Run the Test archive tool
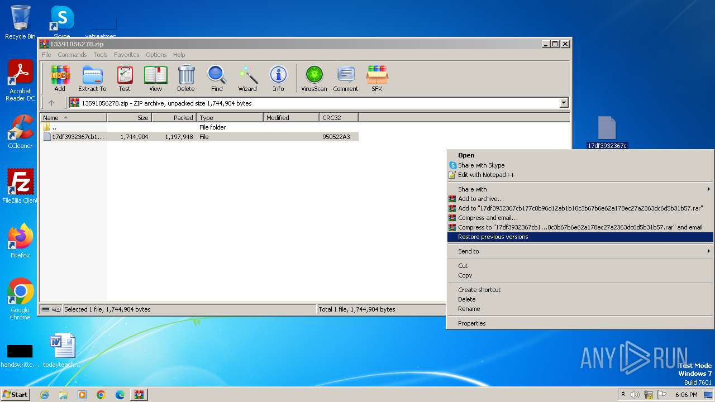Screen dimensions: 715x402 (125, 79)
